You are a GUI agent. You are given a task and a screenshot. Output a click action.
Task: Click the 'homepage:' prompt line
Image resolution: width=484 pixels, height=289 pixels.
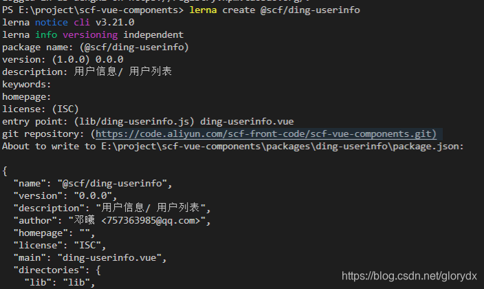coord(27,97)
